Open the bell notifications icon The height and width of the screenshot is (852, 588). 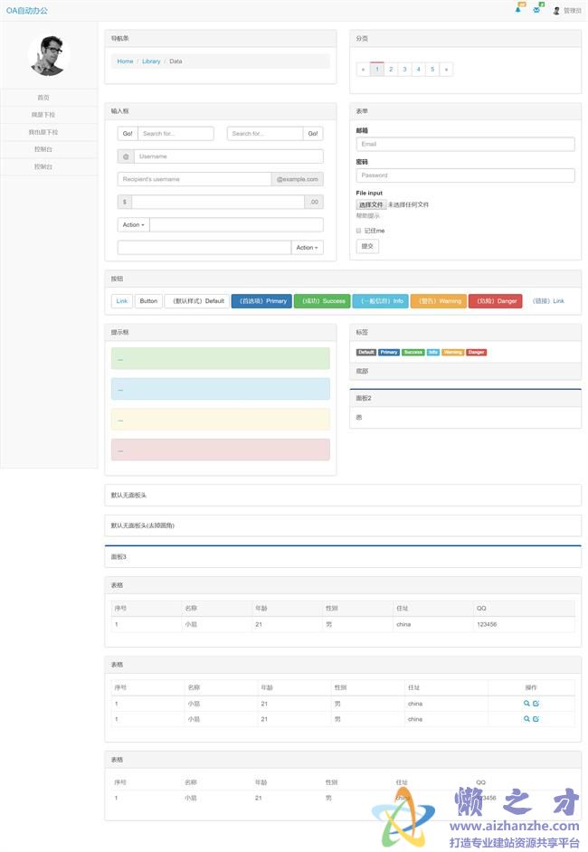518,10
